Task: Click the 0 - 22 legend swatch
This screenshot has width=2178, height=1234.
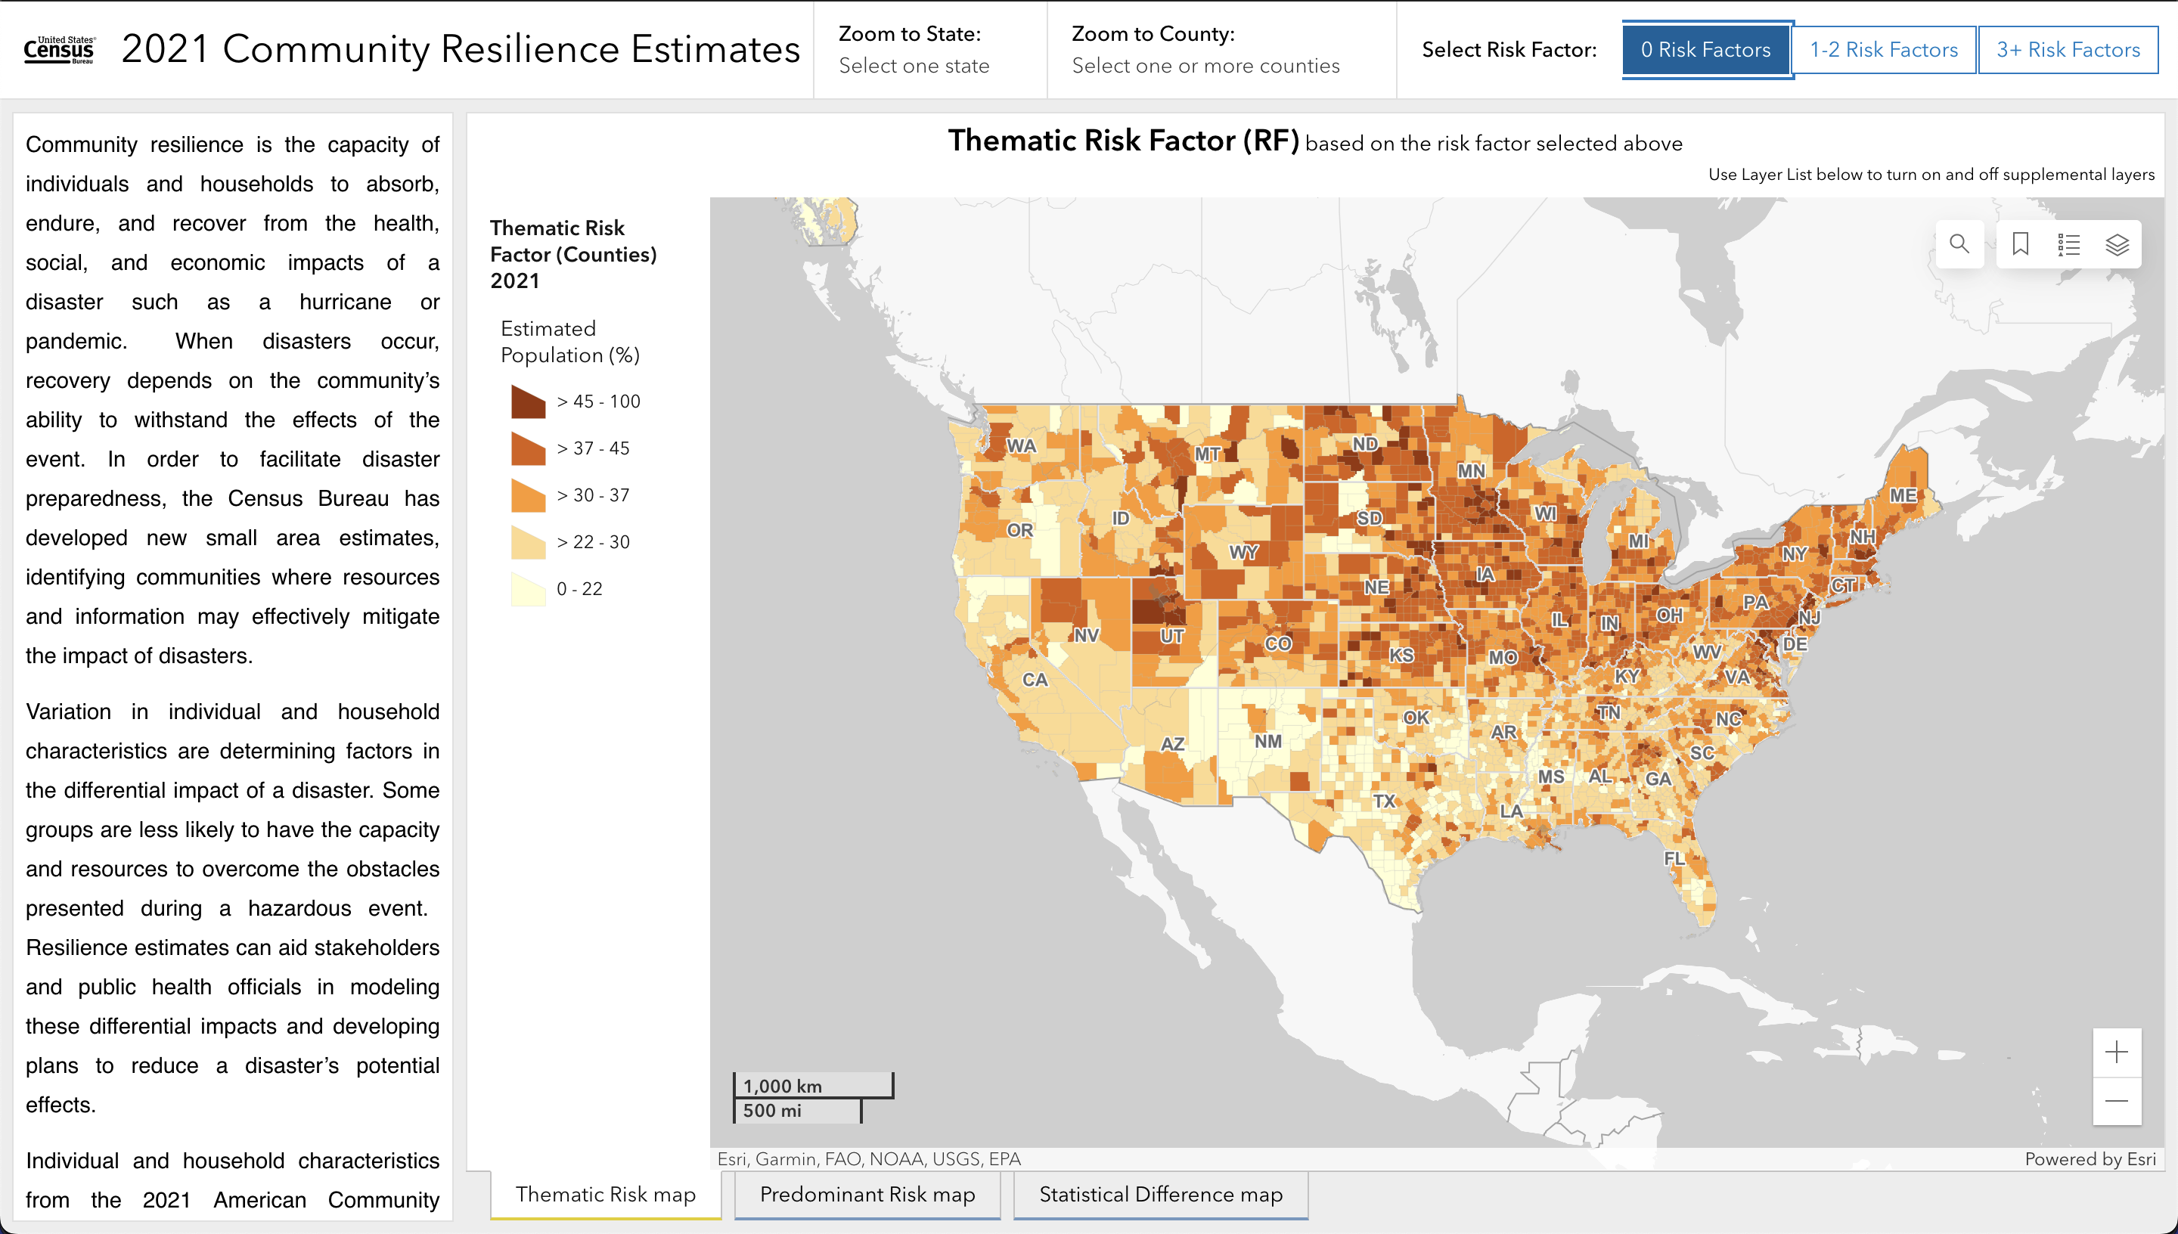Action: pyautogui.click(x=528, y=589)
